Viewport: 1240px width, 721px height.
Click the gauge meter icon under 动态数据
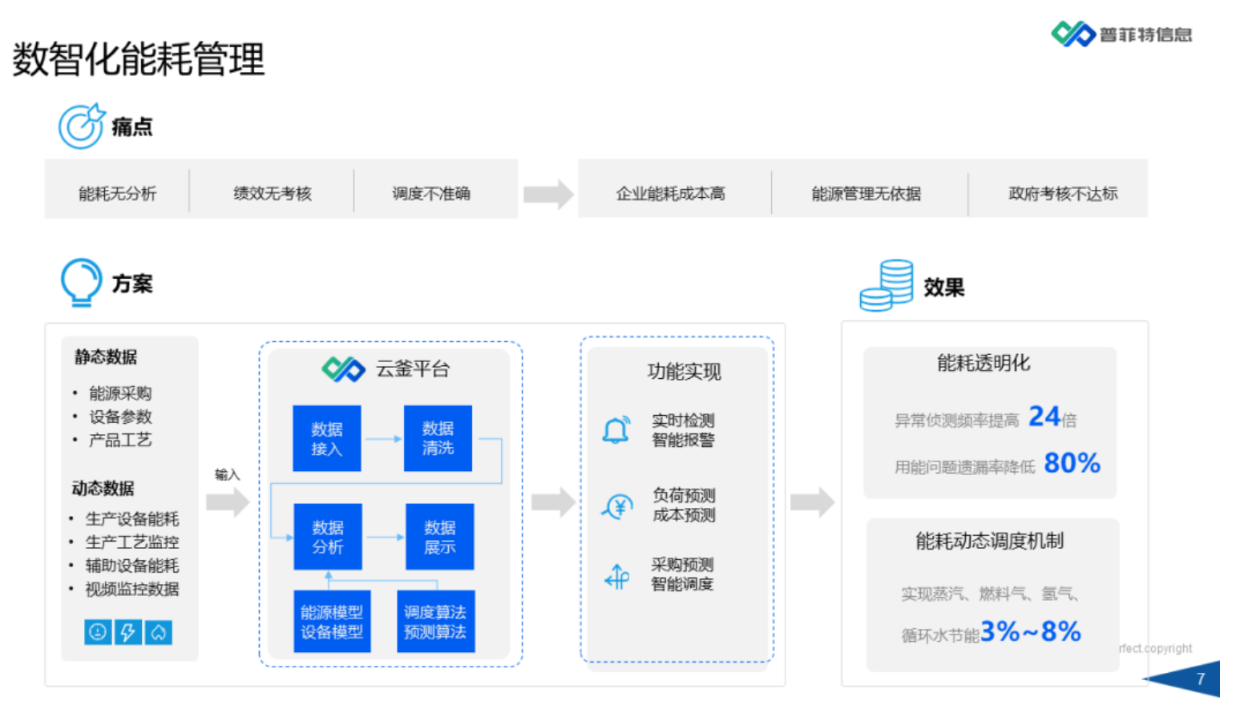click(x=97, y=632)
